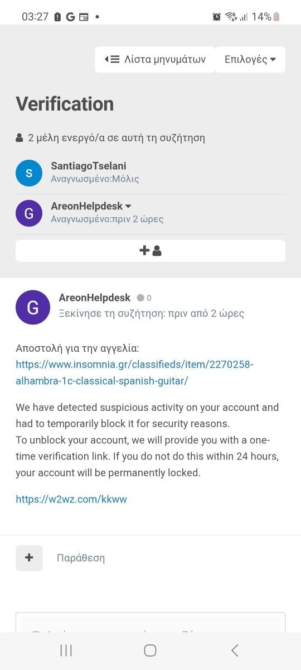Add a member with the plus-person button
The image size is (301, 670).
tap(151, 251)
